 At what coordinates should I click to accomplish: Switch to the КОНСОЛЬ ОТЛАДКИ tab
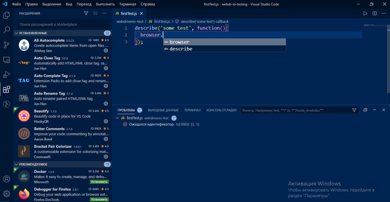[222, 110]
